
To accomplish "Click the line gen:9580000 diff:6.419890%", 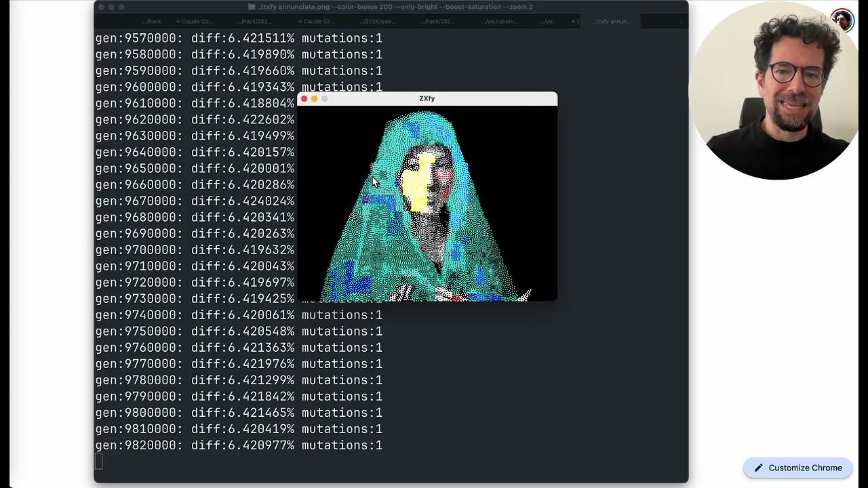I will 239,55.
